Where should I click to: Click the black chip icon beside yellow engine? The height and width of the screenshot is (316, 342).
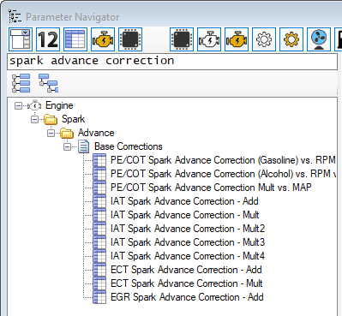130,39
